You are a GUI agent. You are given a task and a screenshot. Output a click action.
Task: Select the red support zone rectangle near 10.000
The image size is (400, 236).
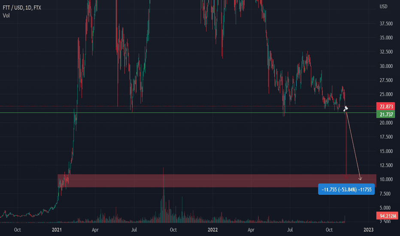click(217, 181)
